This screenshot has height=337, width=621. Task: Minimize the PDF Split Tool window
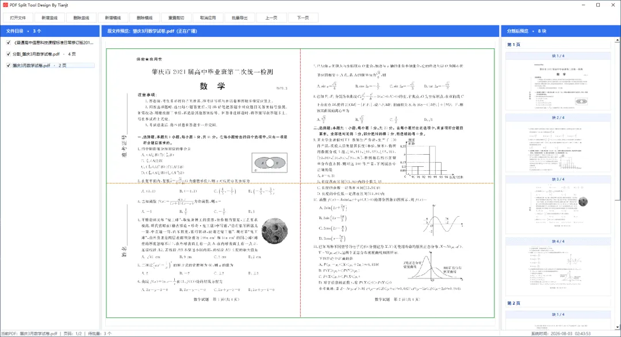584,5
